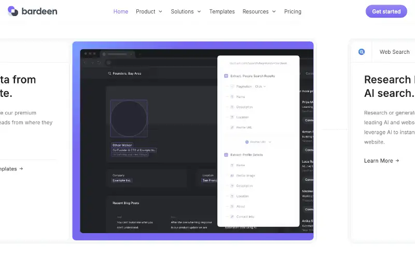Expand the Product menu chevron
This screenshot has width=415, height=259.
click(160, 11)
